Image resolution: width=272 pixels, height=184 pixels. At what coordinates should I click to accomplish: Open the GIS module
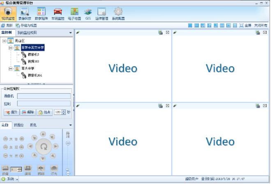pos(88,13)
